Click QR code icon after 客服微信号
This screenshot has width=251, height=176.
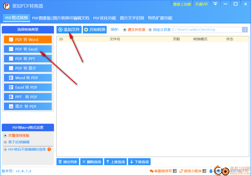coord(175,171)
